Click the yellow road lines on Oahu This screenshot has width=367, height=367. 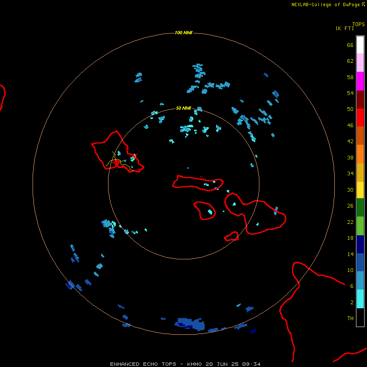point(121,161)
